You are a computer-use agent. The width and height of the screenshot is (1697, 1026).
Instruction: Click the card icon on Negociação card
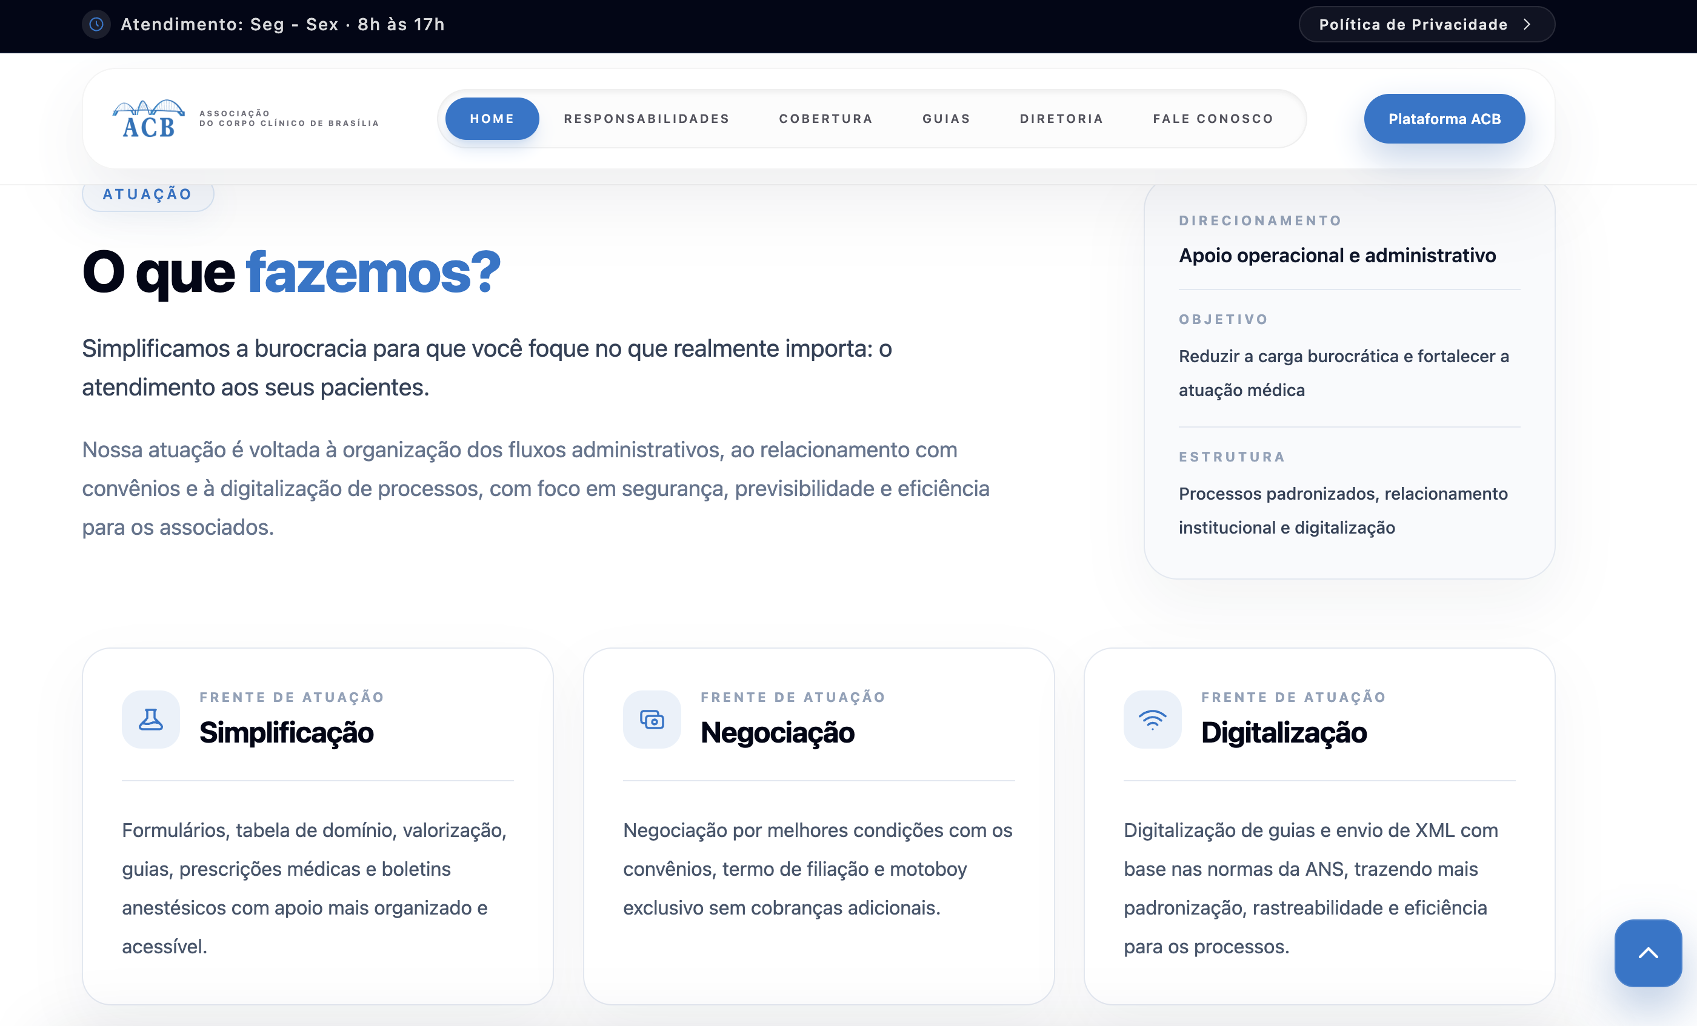(651, 719)
